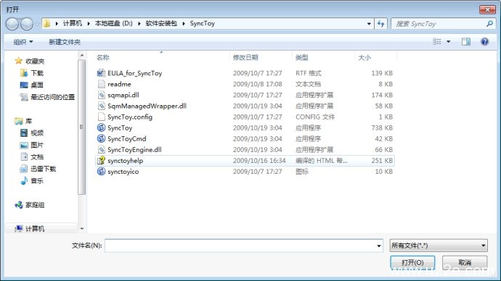The width and height of the screenshot is (501, 281).
Task: Select 下载 folder in favorites
Action: click(x=37, y=73)
